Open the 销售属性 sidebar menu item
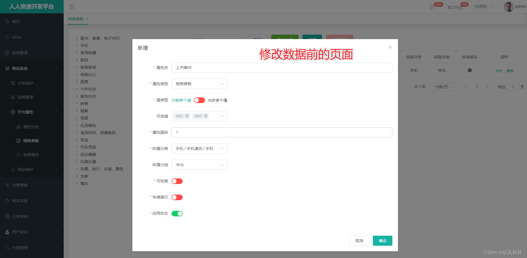Screen dimensions: 527x258 tap(32, 155)
